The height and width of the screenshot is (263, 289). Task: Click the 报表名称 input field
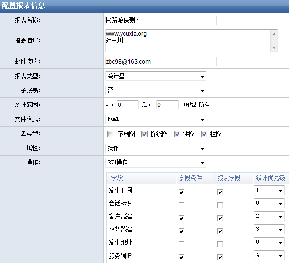(x=161, y=20)
